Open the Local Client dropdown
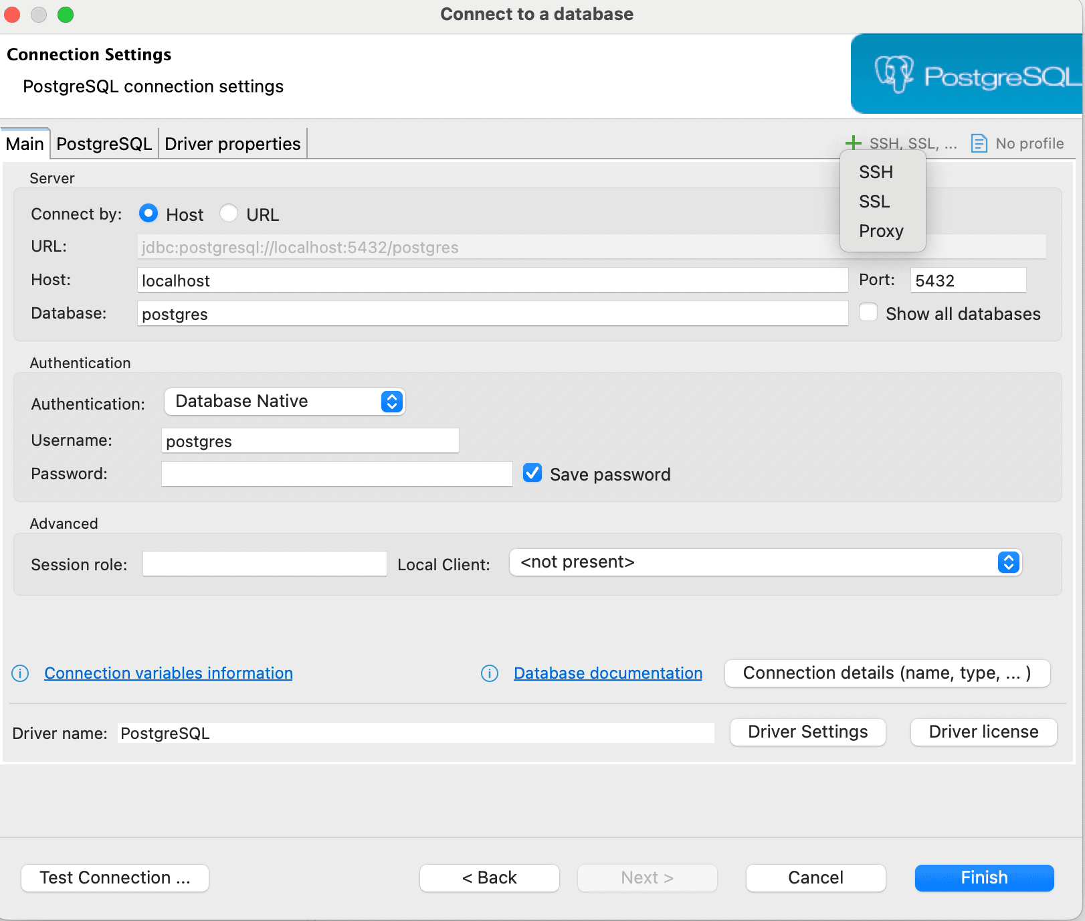The width and height of the screenshot is (1085, 921). (766, 562)
